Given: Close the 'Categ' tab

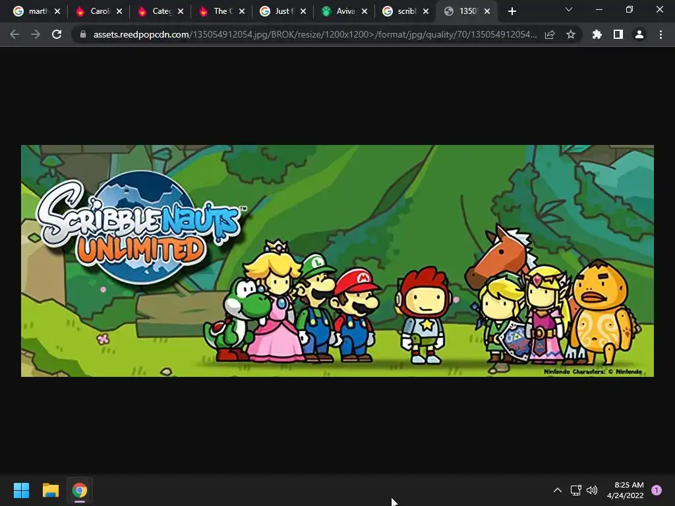Looking at the screenshot, I should click(181, 11).
